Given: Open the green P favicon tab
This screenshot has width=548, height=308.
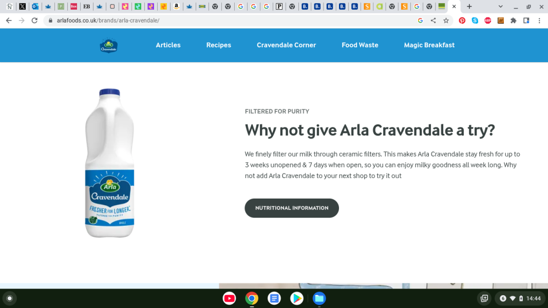Looking at the screenshot, I should 61,6.
